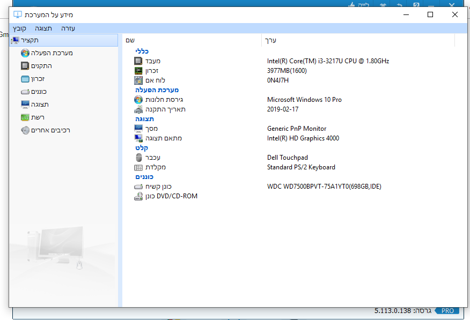Select the blue כוננים group heading in list

click(x=144, y=177)
